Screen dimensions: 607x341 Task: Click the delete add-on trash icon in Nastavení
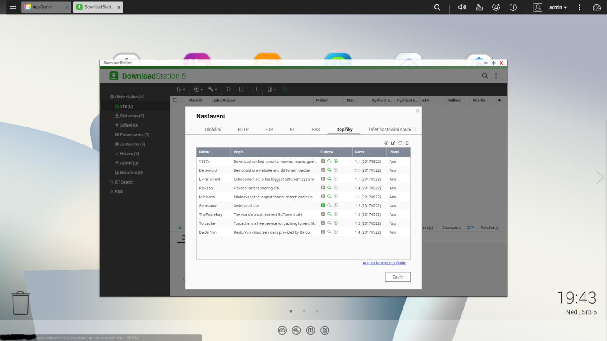point(407,143)
